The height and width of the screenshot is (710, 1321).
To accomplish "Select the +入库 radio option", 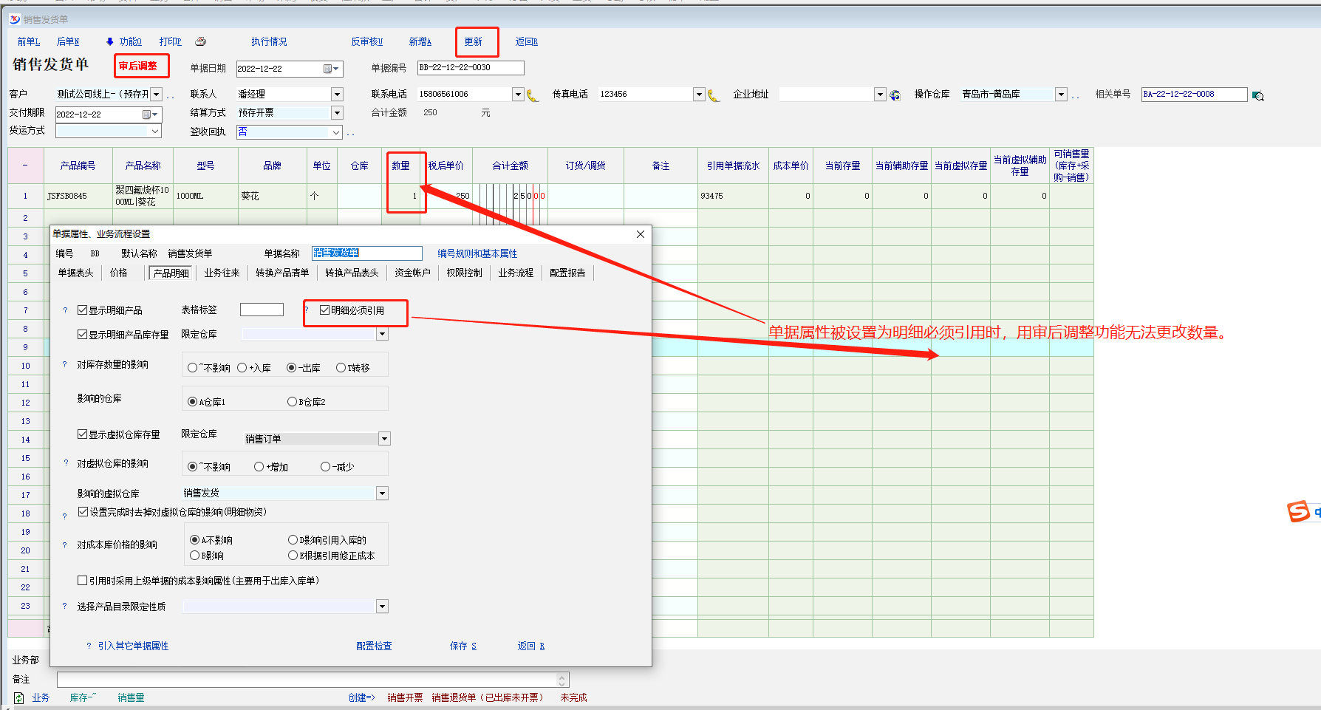I will pos(242,368).
